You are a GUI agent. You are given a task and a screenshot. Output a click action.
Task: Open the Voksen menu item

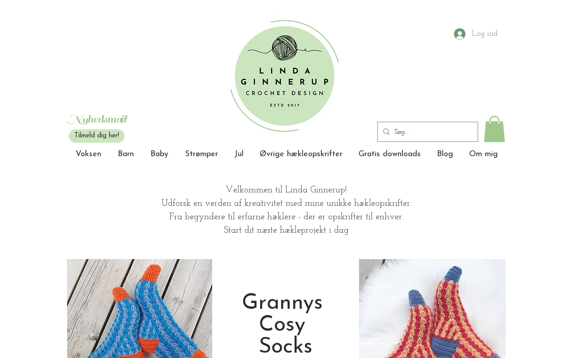(89, 154)
